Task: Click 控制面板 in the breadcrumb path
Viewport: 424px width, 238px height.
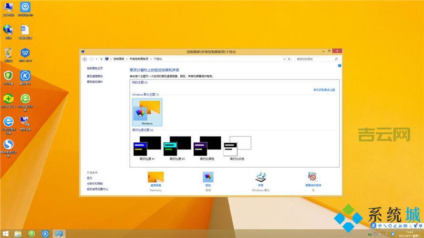Action: click(x=118, y=59)
